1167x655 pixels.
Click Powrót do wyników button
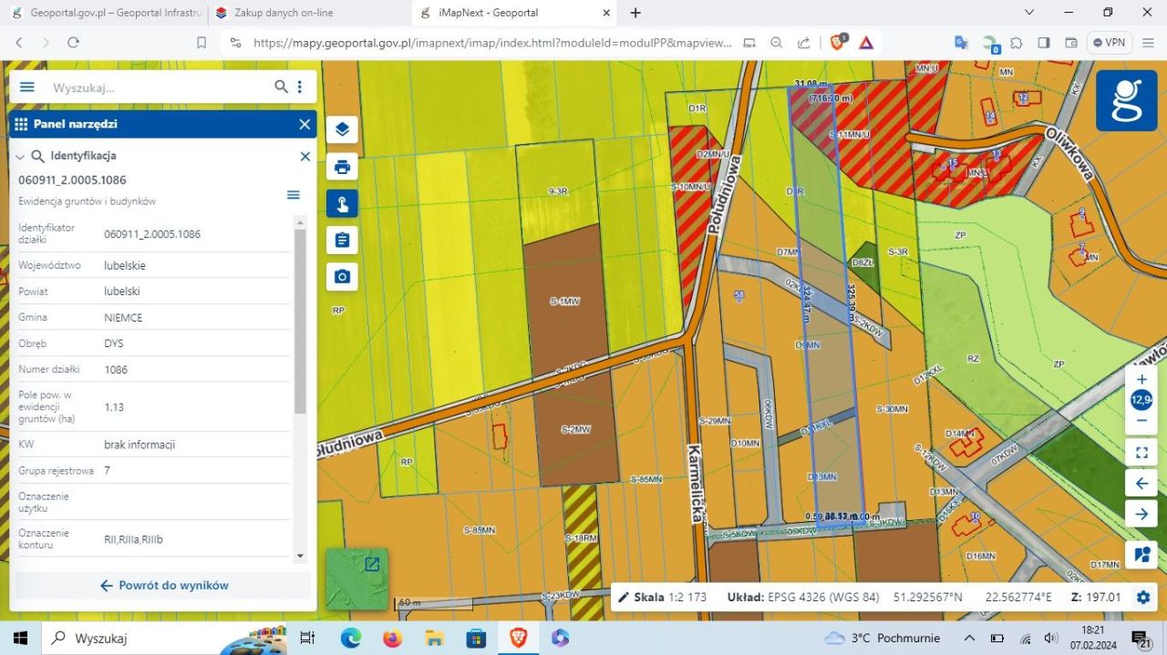pyautogui.click(x=164, y=586)
